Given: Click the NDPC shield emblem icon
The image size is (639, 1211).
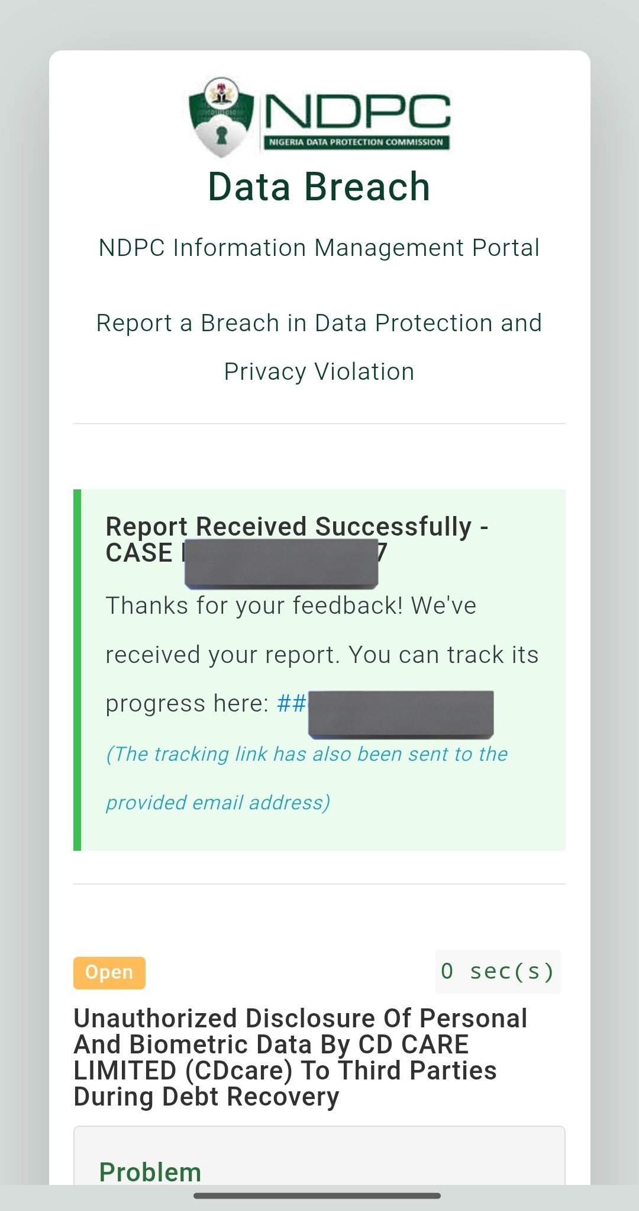Looking at the screenshot, I should (x=221, y=117).
